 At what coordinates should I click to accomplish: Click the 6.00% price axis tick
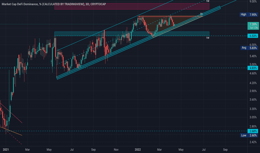(x=253, y=45)
